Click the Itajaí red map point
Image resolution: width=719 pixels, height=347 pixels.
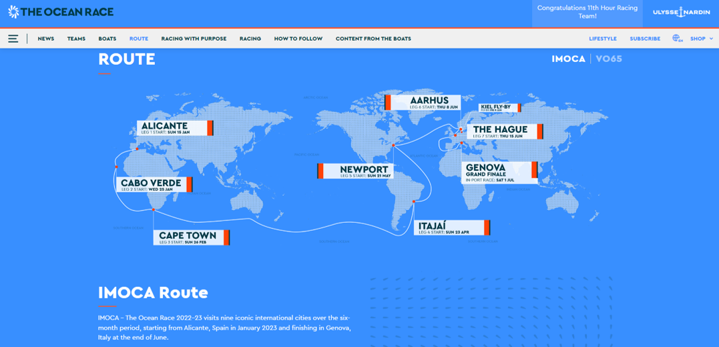(x=415, y=202)
